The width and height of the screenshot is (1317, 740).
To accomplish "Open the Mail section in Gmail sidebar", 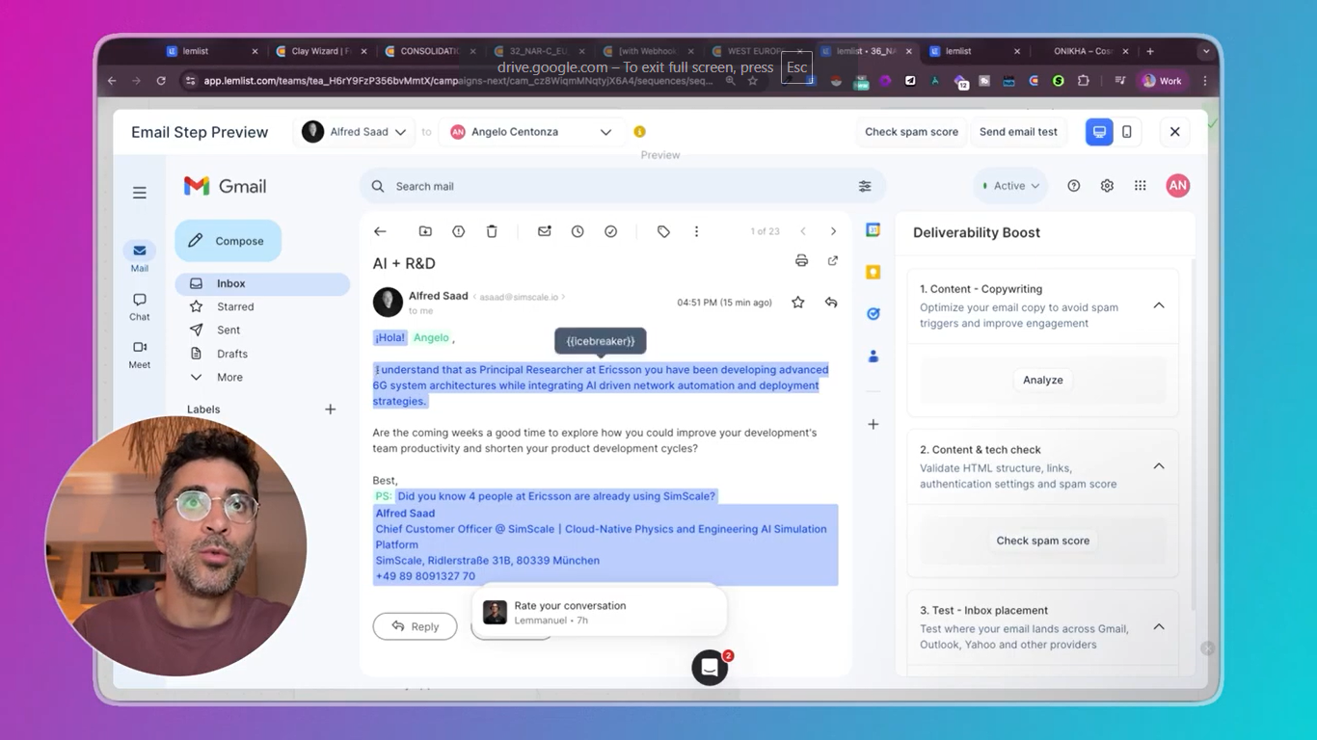I will click(140, 256).
